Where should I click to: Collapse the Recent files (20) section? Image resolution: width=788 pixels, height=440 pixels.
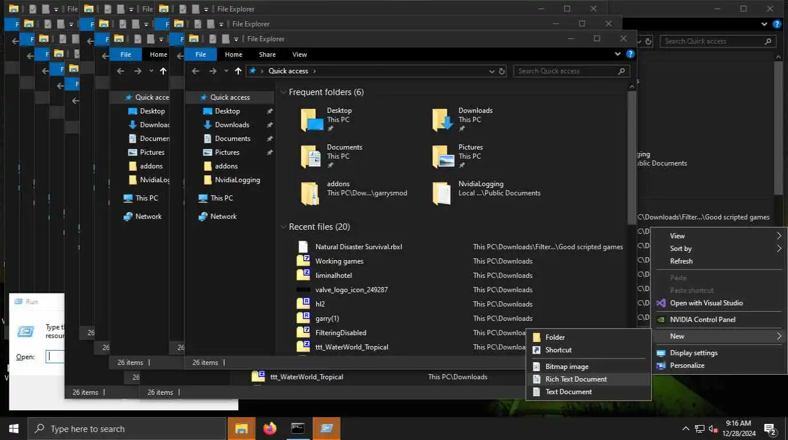[283, 227]
